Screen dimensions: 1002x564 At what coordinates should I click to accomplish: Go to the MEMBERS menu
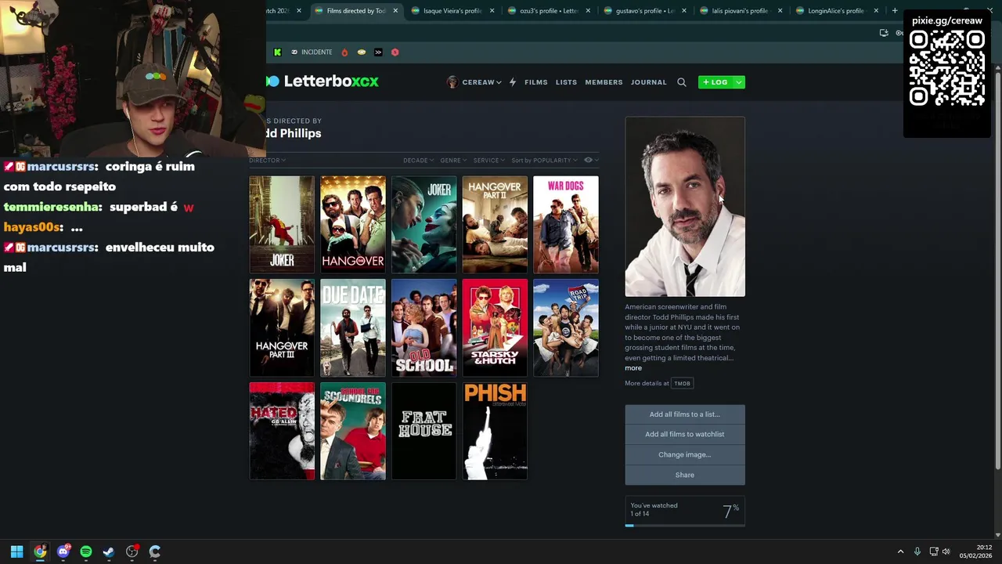604,82
